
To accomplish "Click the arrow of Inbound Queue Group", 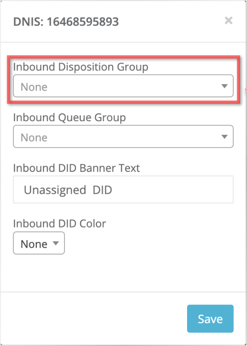I will (x=224, y=137).
